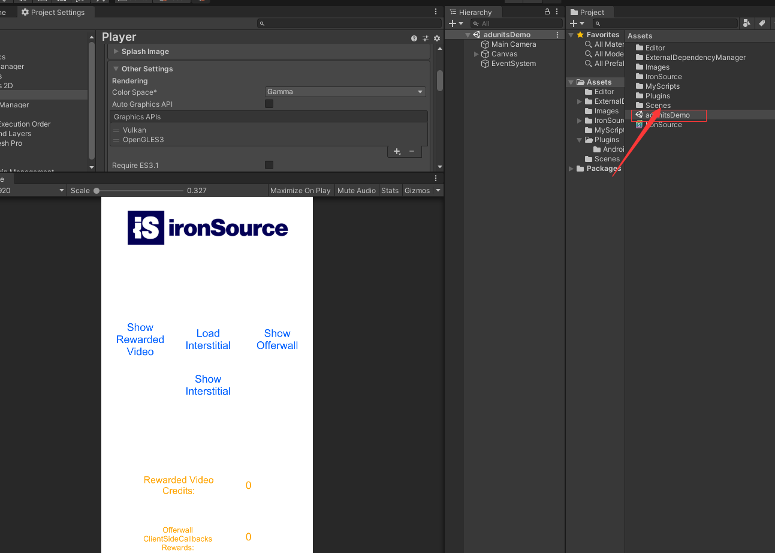Toggle Require ES3.1 checkbox
The image size is (775, 553).
coord(269,165)
